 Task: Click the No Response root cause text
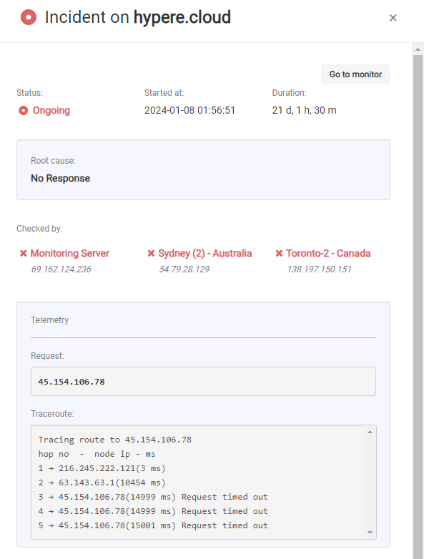pos(60,178)
